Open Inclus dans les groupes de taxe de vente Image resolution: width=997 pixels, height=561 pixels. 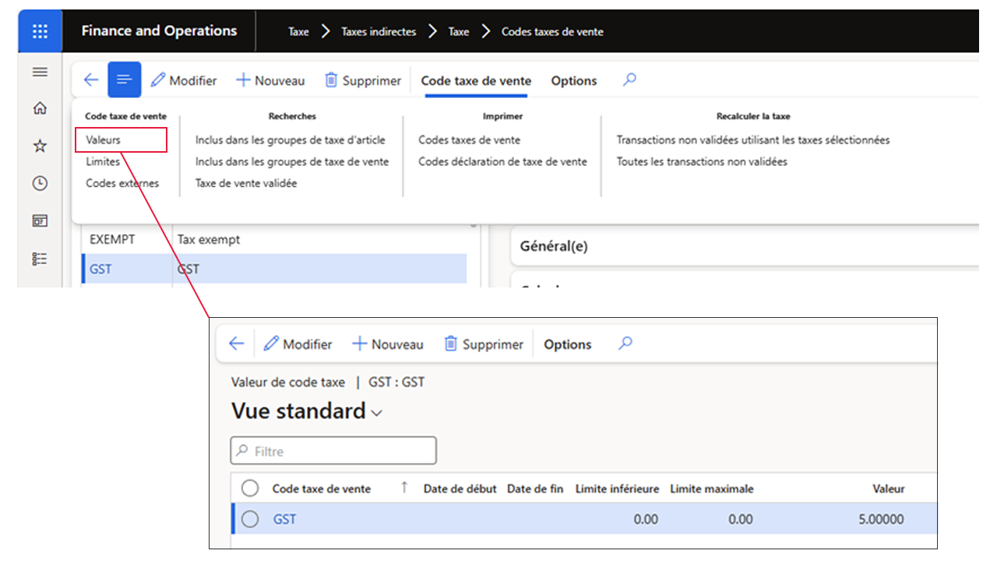[x=292, y=161]
